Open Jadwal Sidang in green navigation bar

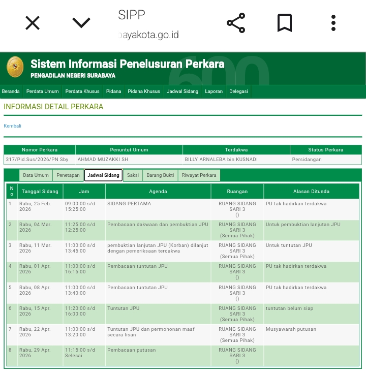(x=182, y=91)
